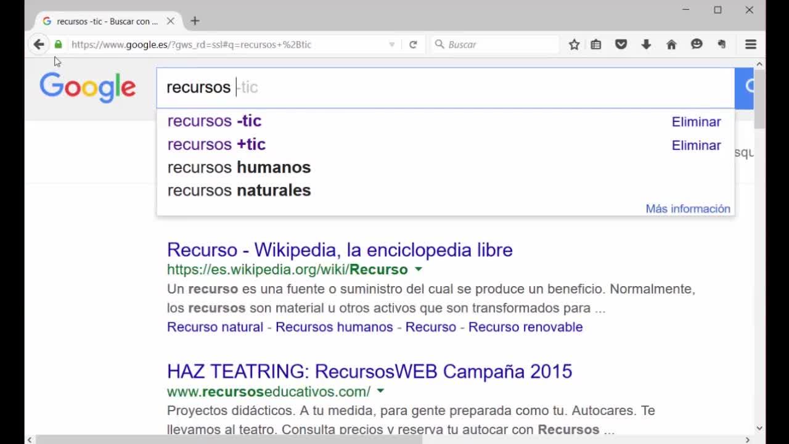
Task: Maximize the Firefox window
Action: pos(717,10)
